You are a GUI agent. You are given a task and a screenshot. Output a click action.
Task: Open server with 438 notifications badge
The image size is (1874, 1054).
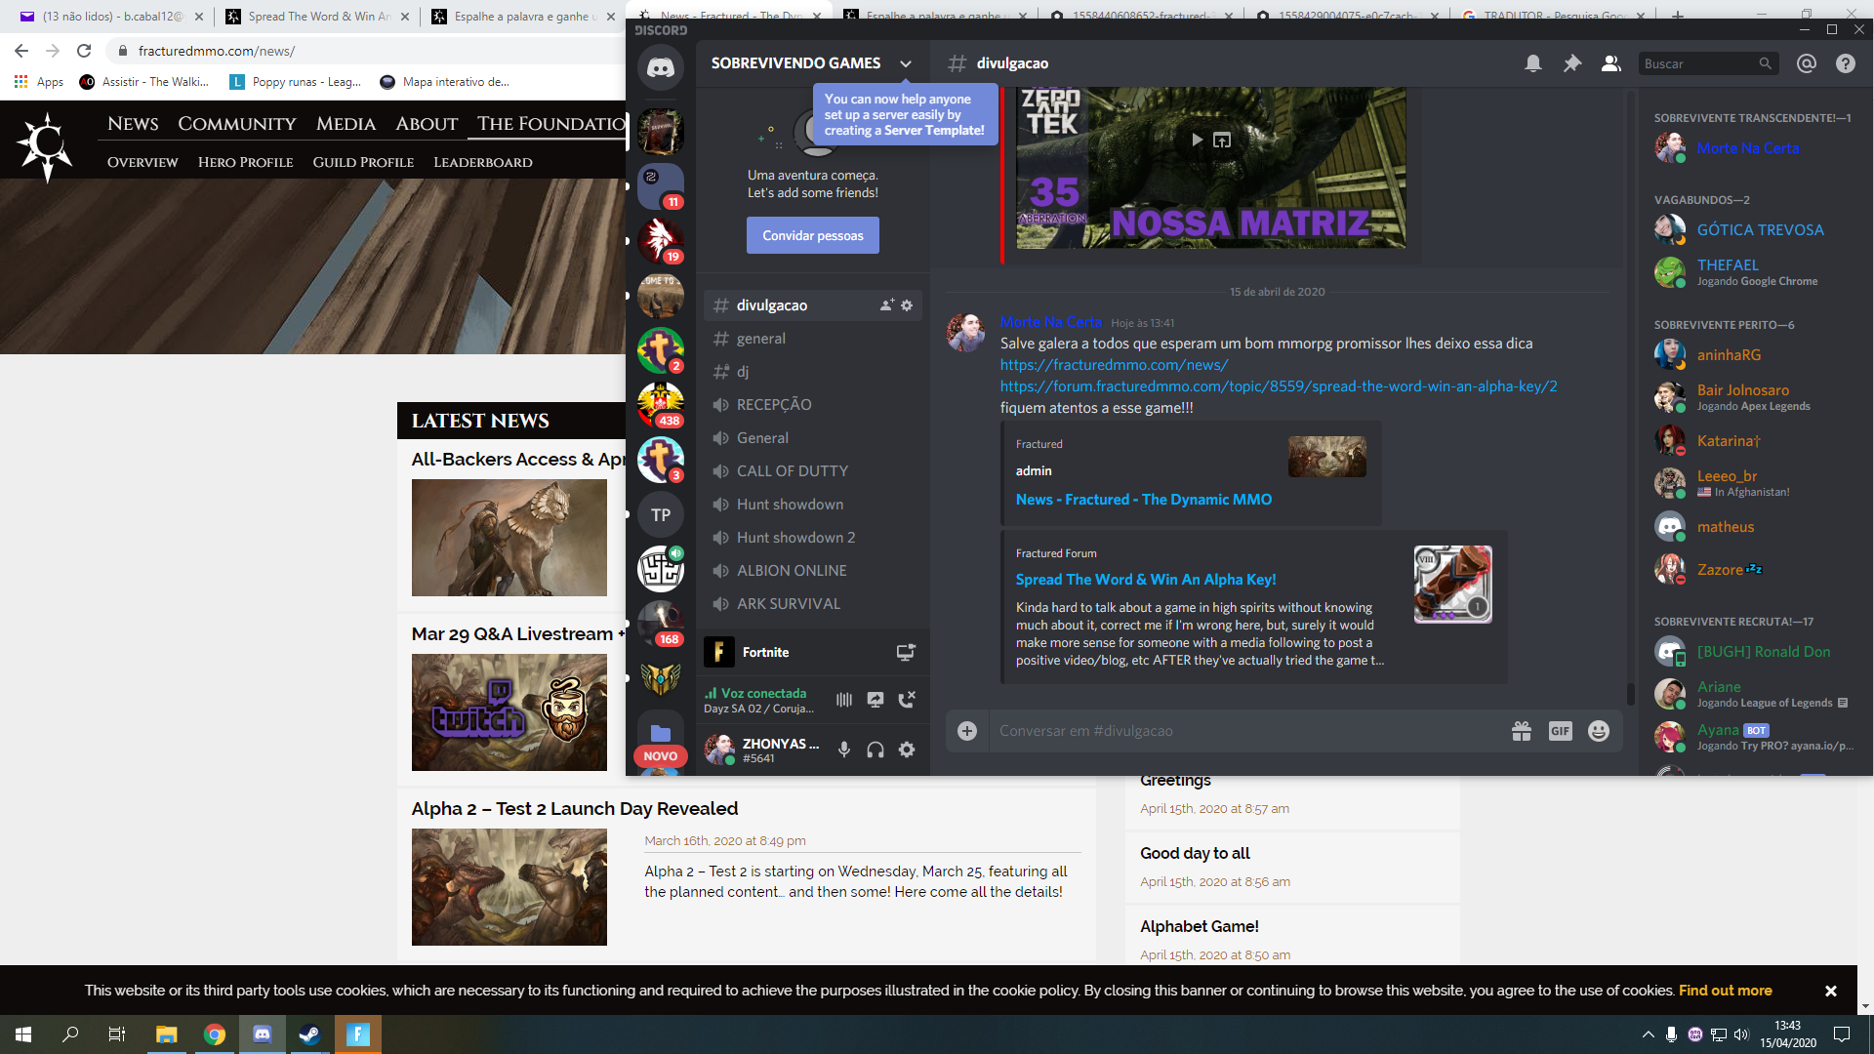661,405
